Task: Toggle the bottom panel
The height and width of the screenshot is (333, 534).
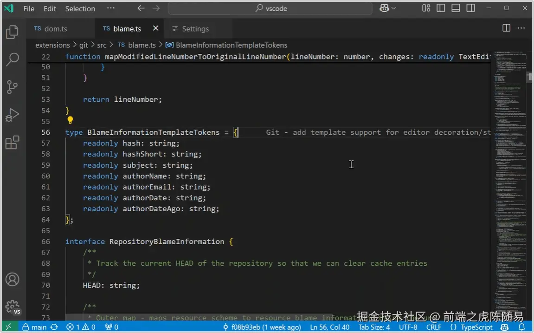Action: 456,8
